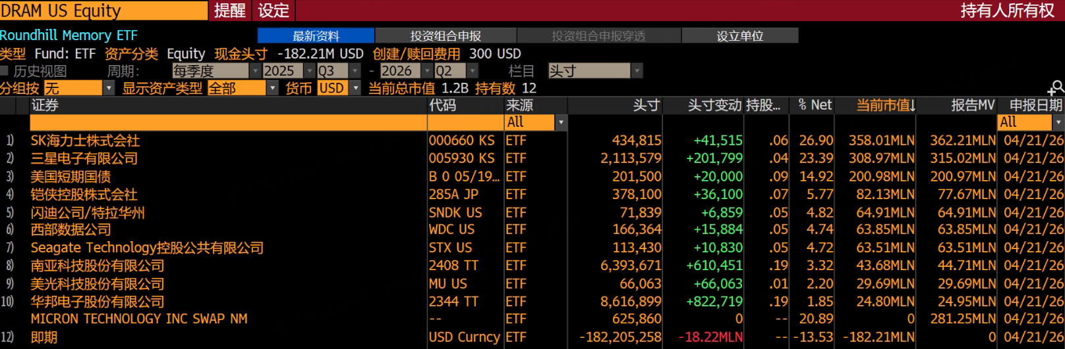1065x349 pixels.
Task: Click the 代码 filter field
Action: 465,122
